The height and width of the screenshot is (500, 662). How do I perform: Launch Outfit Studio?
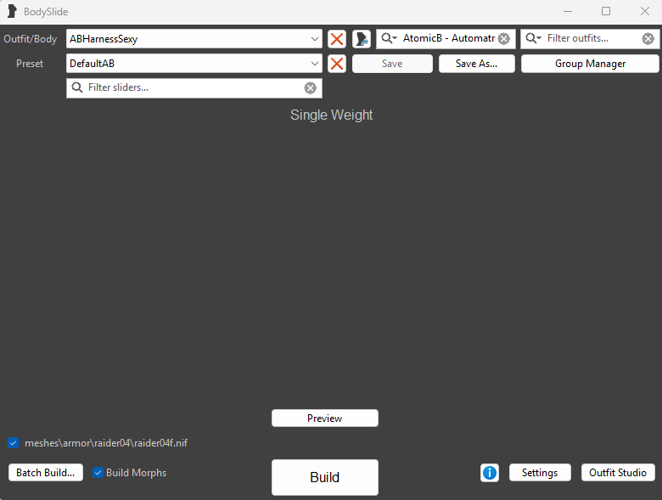pos(618,473)
